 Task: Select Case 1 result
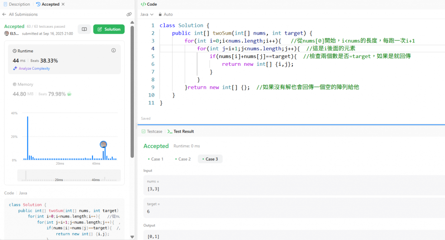pyautogui.click(x=156, y=159)
